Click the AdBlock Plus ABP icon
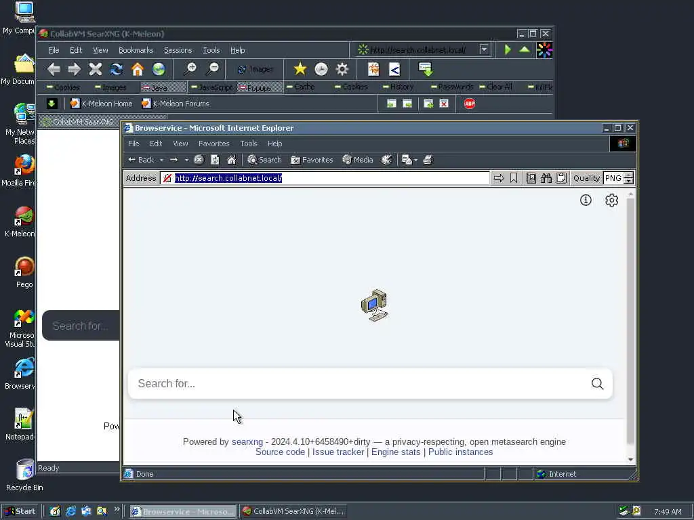 coord(470,104)
